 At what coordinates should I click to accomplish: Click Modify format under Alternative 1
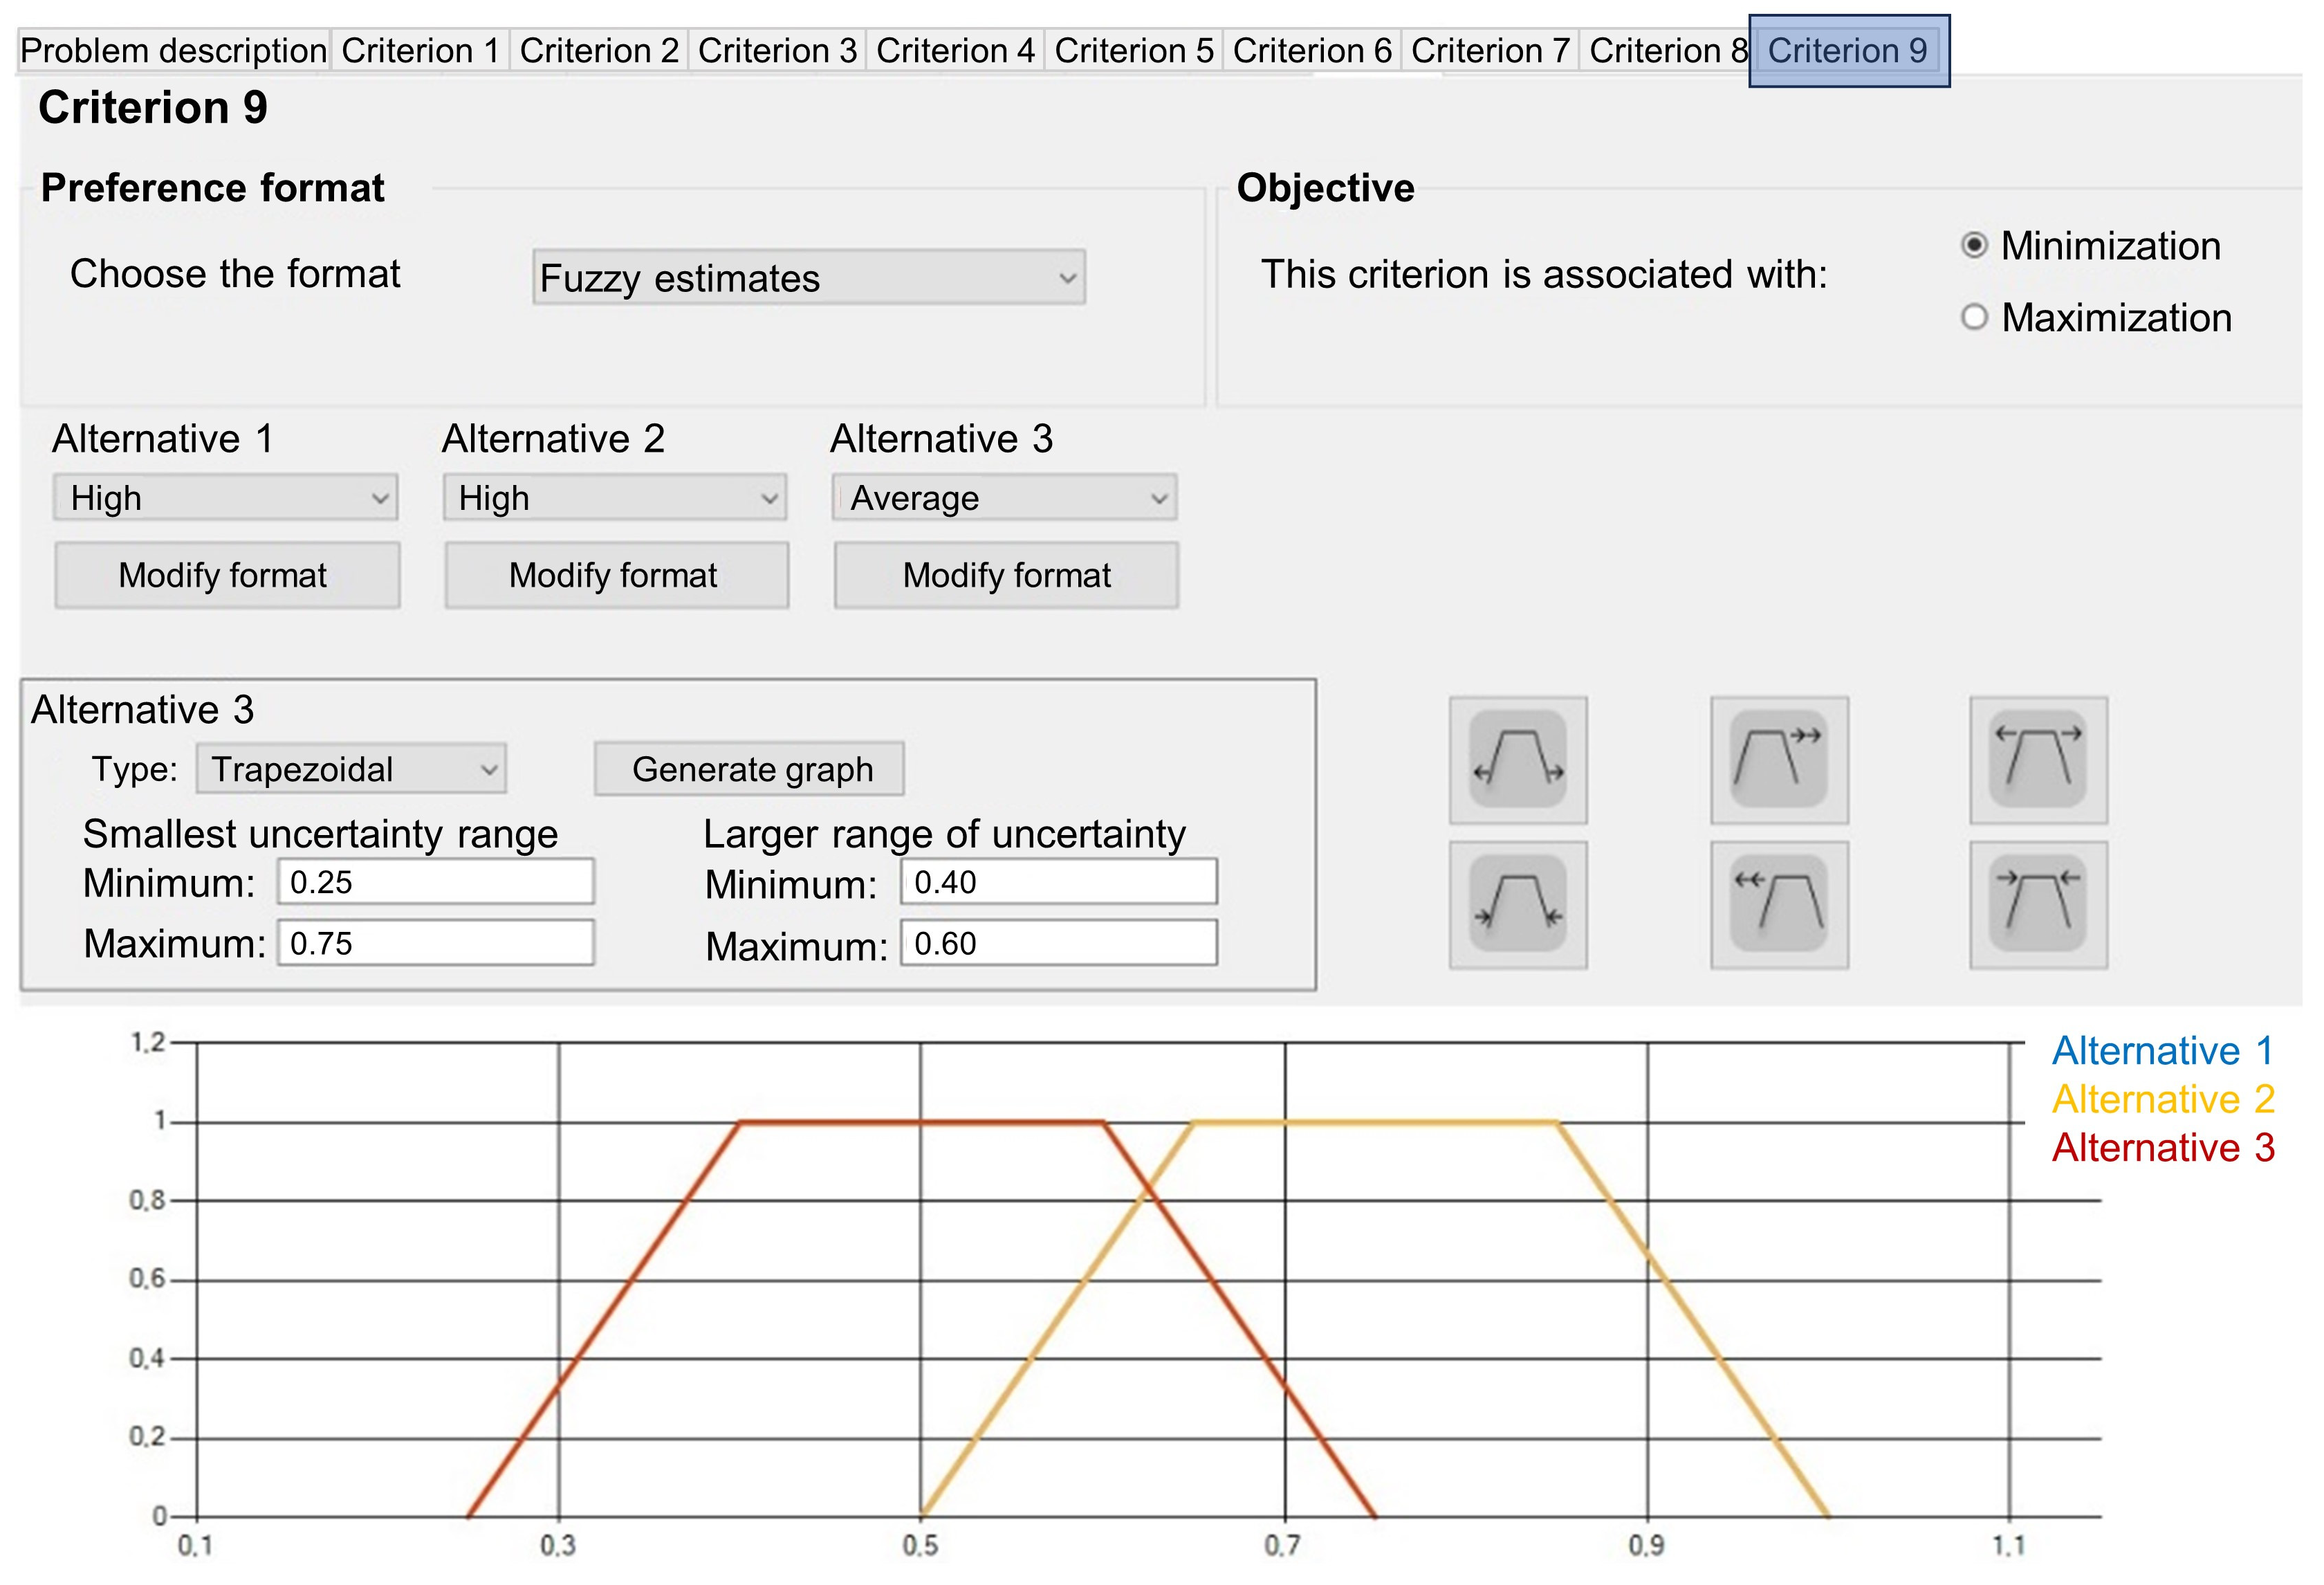[x=227, y=575]
